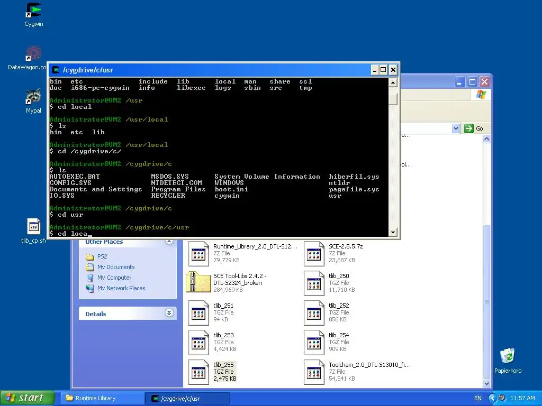Select the SCE Tool-Libs 2.4.2 zipped folder icon

coord(198,283)
